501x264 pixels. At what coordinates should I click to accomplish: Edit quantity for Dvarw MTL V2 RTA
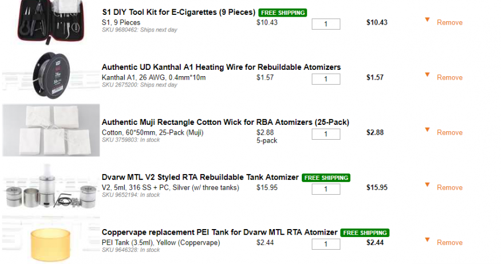pos(326,189)
